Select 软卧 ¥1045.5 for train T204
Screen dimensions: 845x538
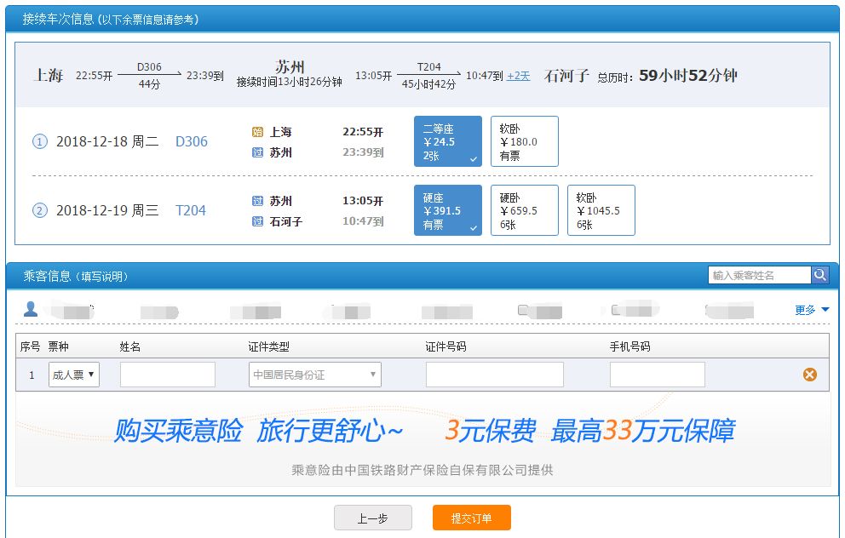coord(601,209)
